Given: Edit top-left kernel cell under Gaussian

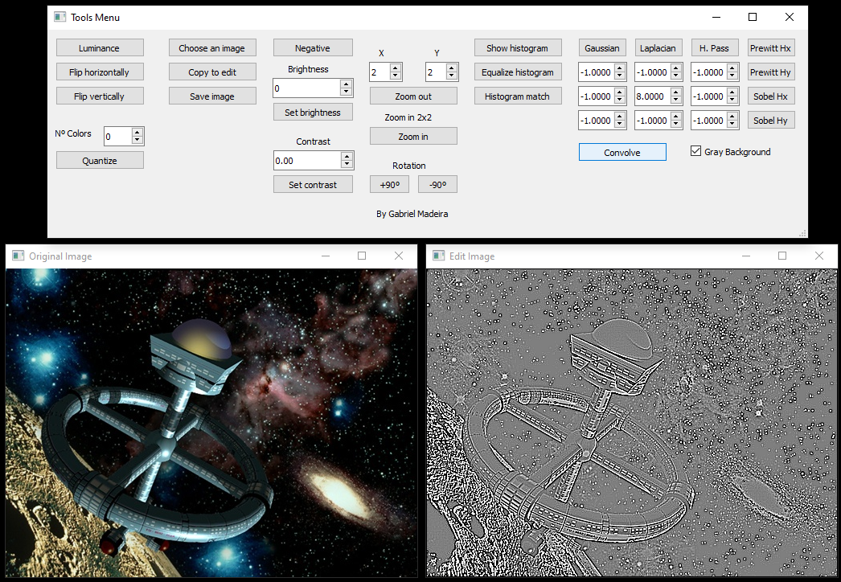Looking at the screenshot, I should coord(596,72).
